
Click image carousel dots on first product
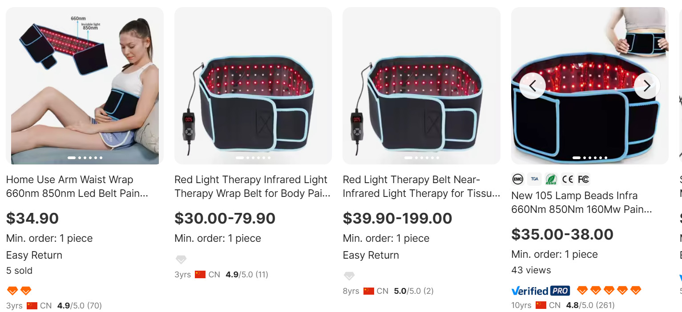pos(85,158)
